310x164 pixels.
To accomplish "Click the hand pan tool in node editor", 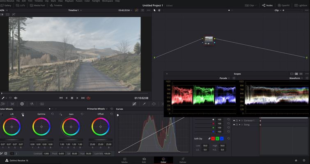I will (x=159, y=10).
